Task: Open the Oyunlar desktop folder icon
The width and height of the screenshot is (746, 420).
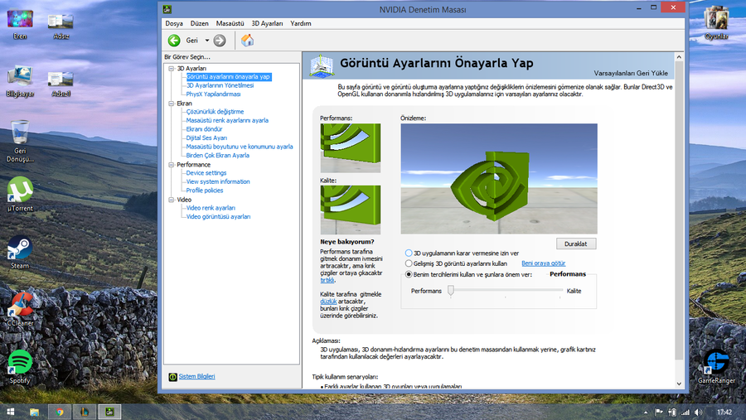Action: pos(716,20)
